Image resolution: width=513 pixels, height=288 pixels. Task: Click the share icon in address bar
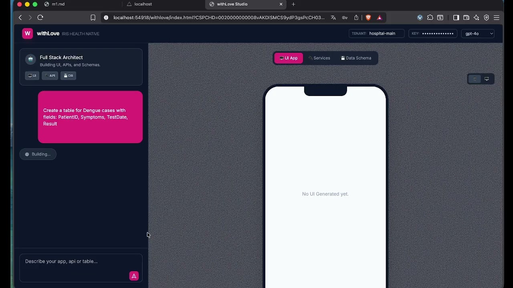coord(356,18)
